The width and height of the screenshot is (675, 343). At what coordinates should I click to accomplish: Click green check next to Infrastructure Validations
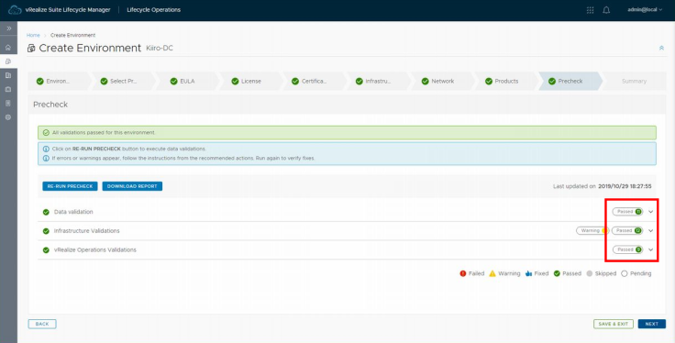46,231
